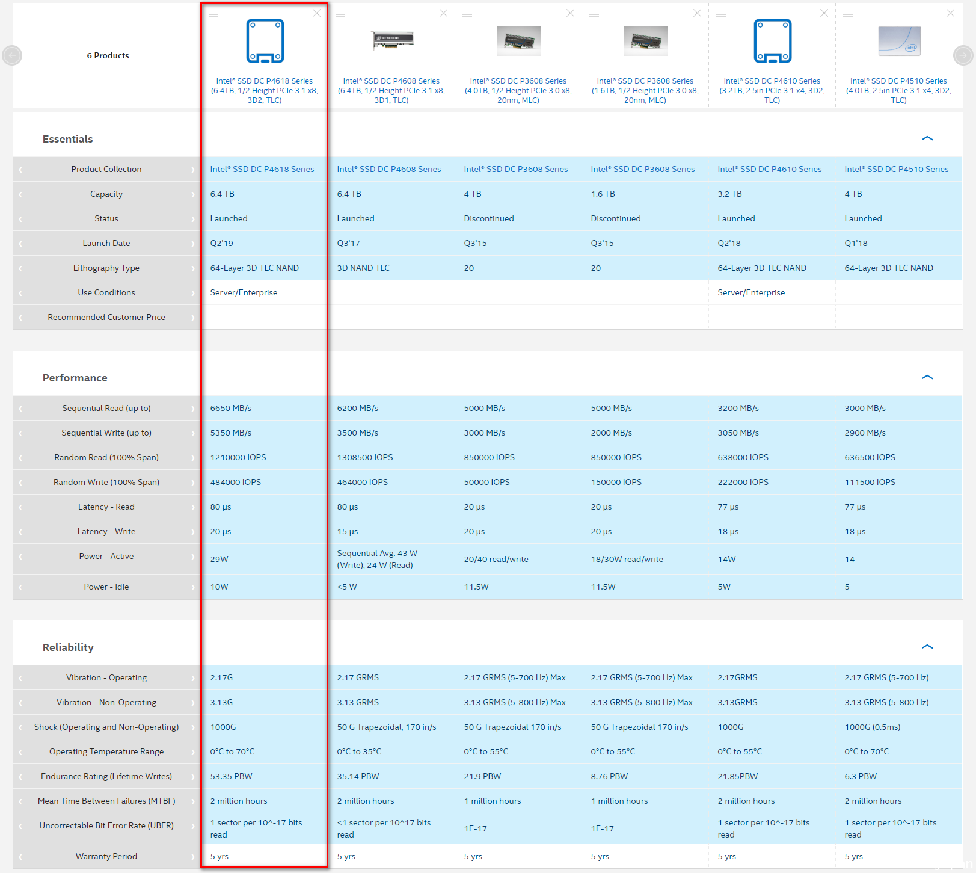Click right chevron on Endurance Rating row
This screenshot has width=976, height=873.
(x=193, y=777)
